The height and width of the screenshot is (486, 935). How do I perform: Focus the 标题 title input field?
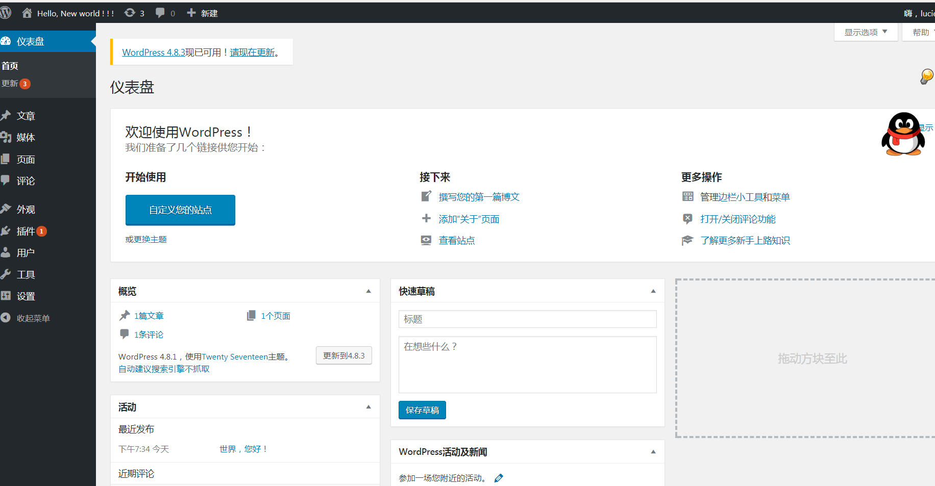click(x=528, y=319)
